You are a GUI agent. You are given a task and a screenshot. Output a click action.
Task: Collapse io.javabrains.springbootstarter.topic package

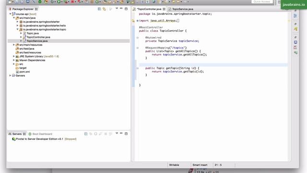pyautogui.click(x=17, y=29)
